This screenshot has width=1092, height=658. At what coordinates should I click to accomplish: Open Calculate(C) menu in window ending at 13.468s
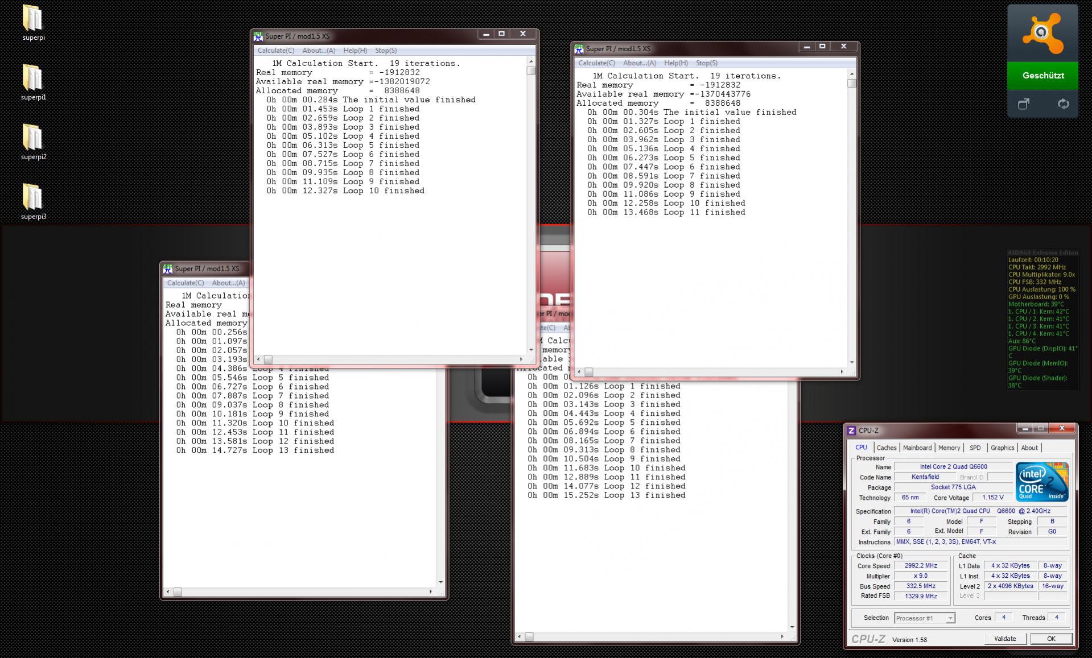pyautogui.click(x=596, y=63)
